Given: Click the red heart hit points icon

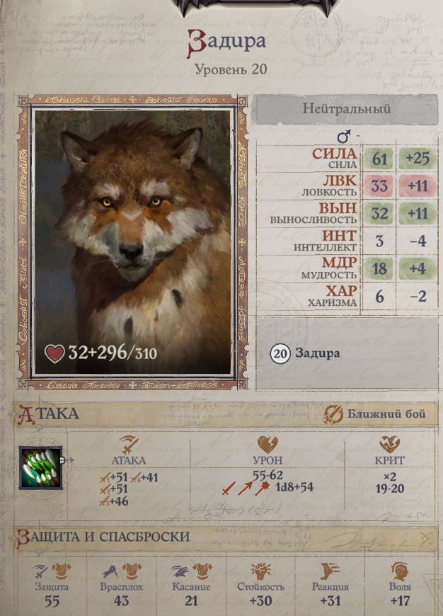Looking at the screenshot, I should click(54, 353).
